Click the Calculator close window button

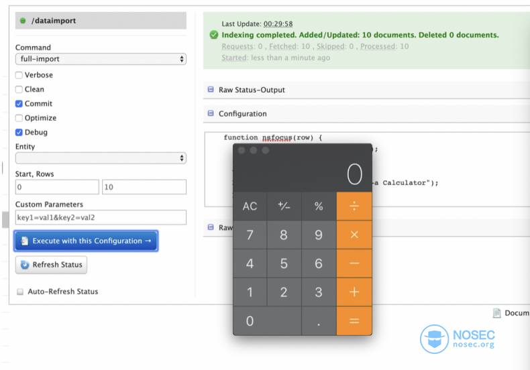pyautogui.click(x=242, y=150)
